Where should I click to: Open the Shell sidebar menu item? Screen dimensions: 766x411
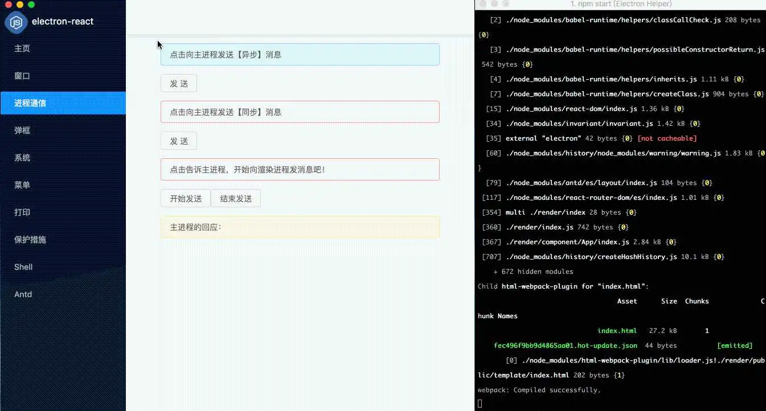coord(63,267)
